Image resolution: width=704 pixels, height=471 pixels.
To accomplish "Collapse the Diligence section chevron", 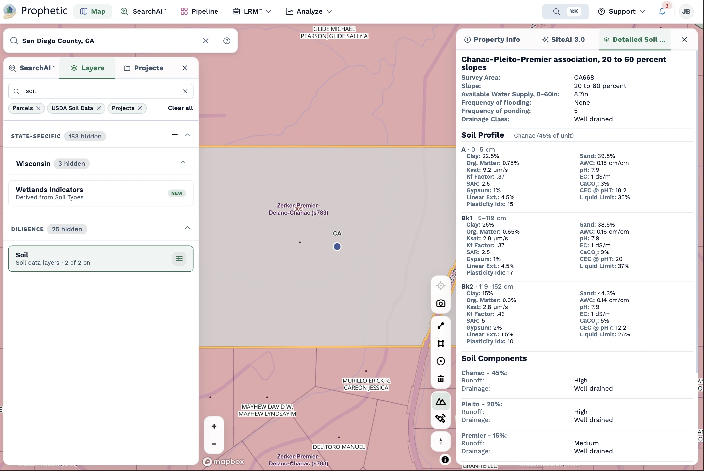I will coord(188,228).
